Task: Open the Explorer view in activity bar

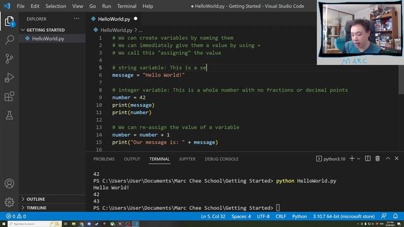Action: click(9, 21)
